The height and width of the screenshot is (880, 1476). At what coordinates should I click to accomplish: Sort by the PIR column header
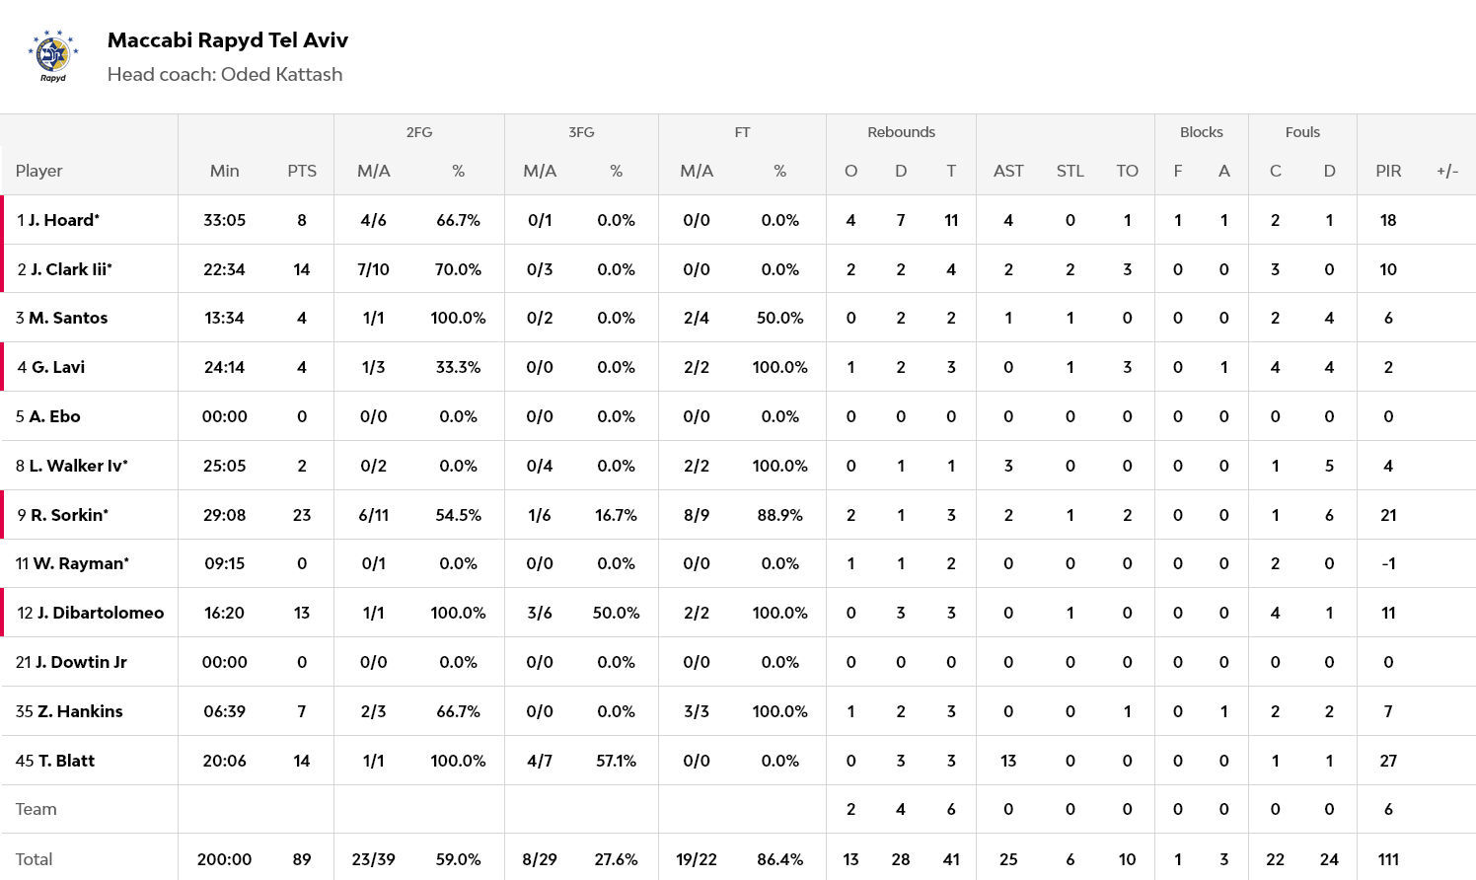[x=1388, y=171]
